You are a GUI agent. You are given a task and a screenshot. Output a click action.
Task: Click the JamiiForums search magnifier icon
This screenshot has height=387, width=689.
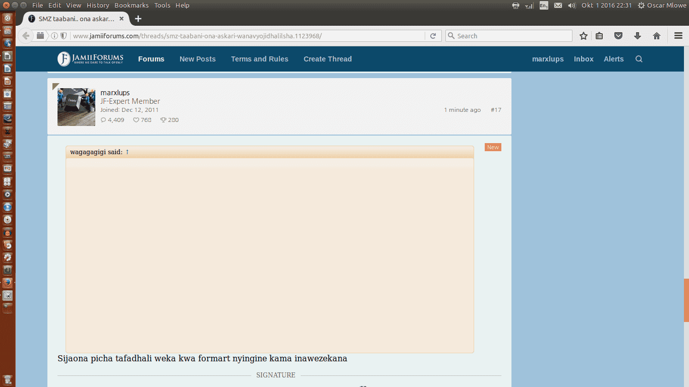[x=639, y=59]
